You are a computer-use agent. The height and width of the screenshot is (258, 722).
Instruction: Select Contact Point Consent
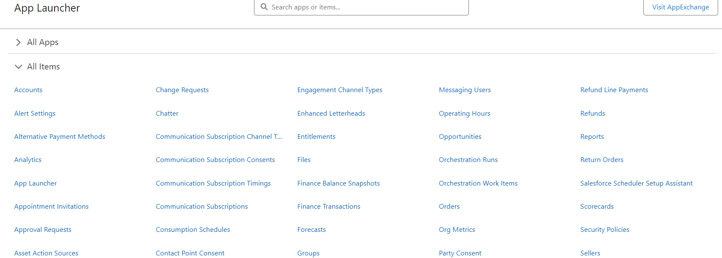[190, 253]
